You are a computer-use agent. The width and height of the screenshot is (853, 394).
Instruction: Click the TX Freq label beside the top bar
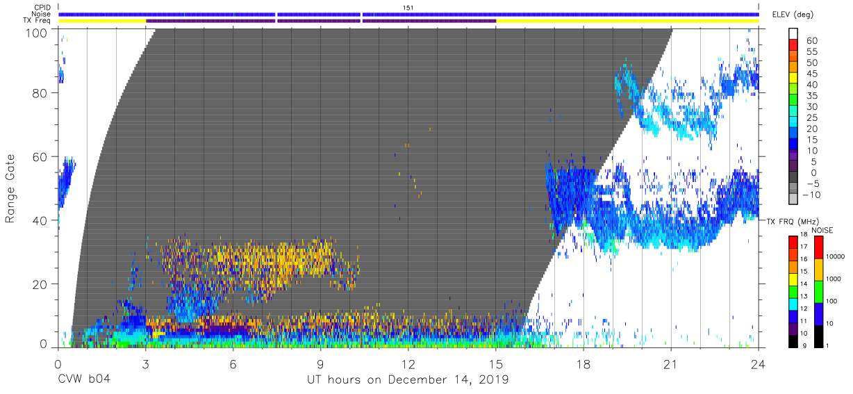pyautogui.click(x=38, y=20)
